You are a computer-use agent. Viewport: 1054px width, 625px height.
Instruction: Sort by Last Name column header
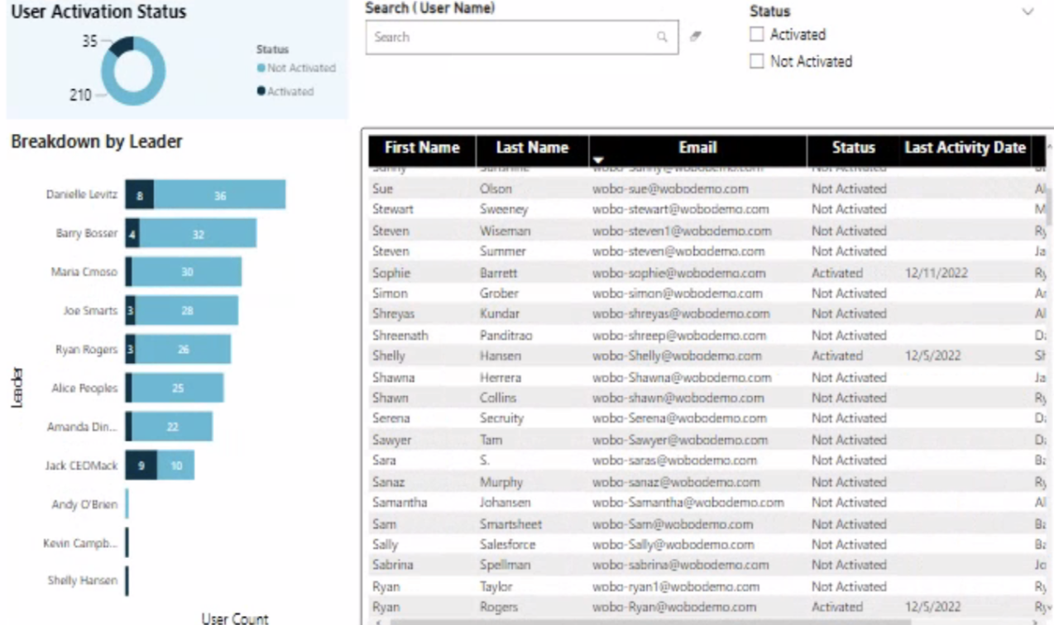532,149
